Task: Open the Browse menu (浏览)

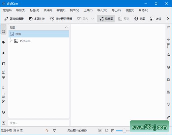Action: click(x=7, y=10)
